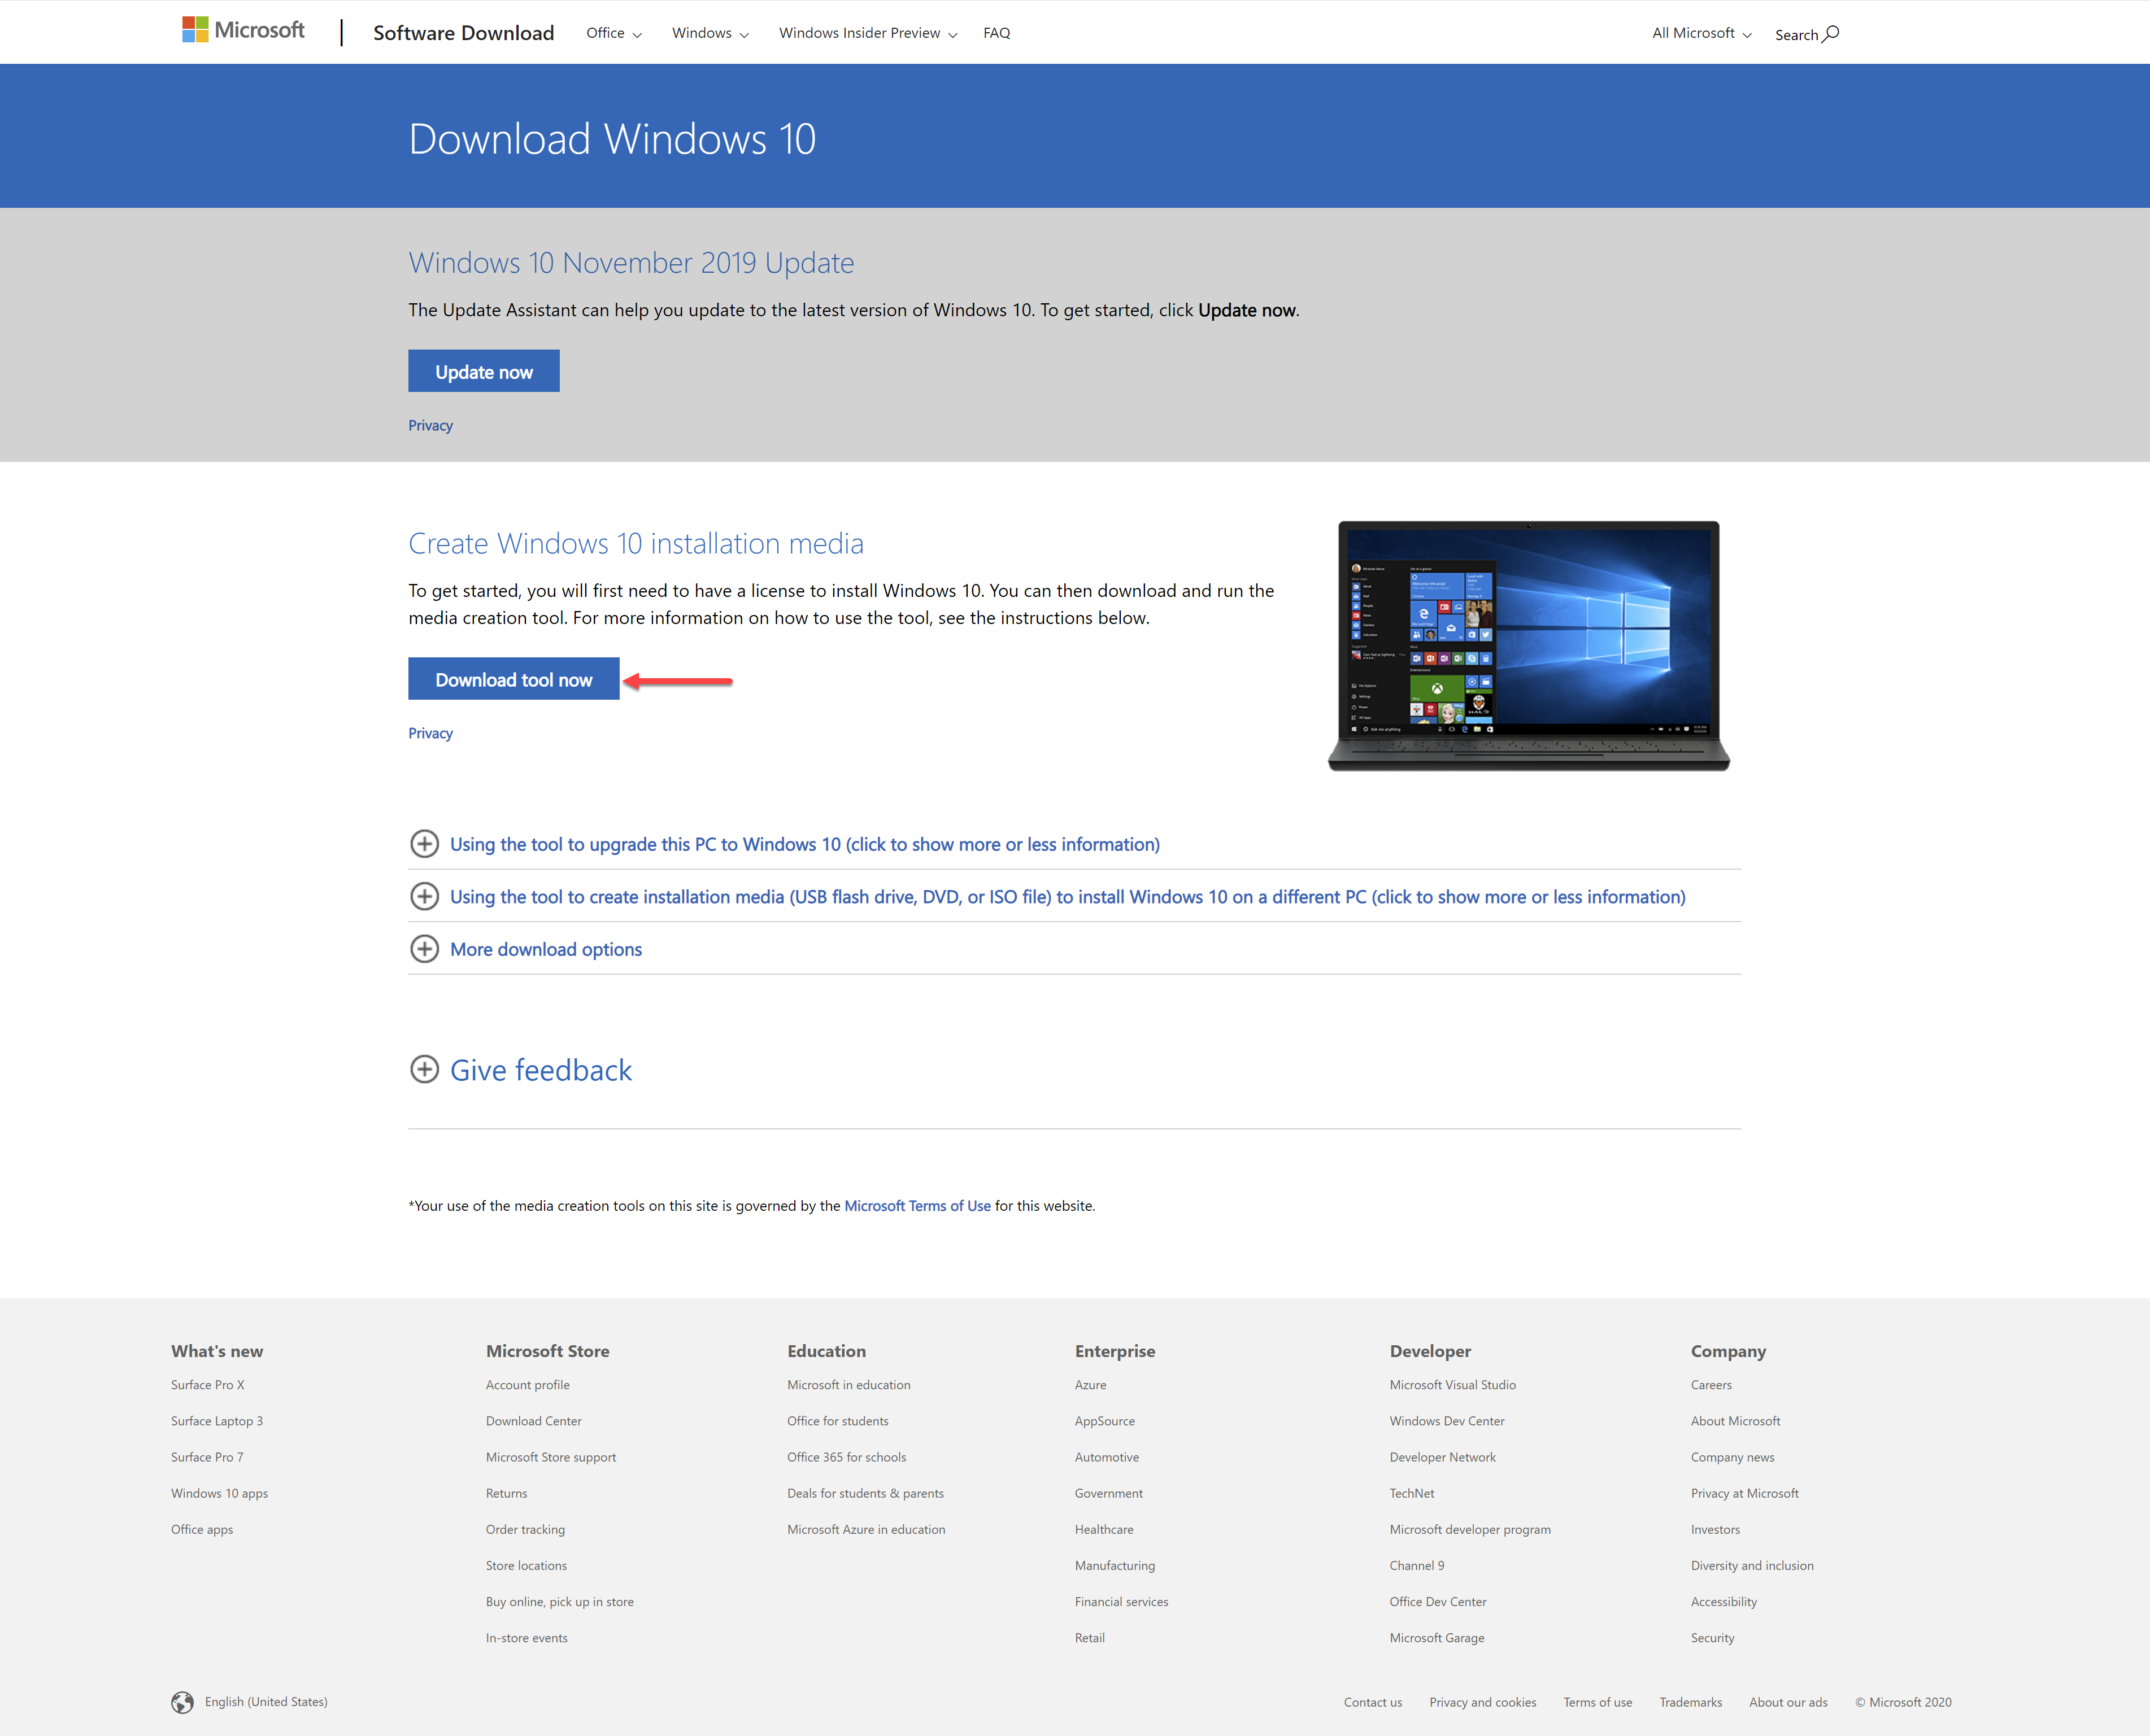This screenshot has height=1736, width=2150.
Task: Click the Download tool now button
Action: coord(513,679)
